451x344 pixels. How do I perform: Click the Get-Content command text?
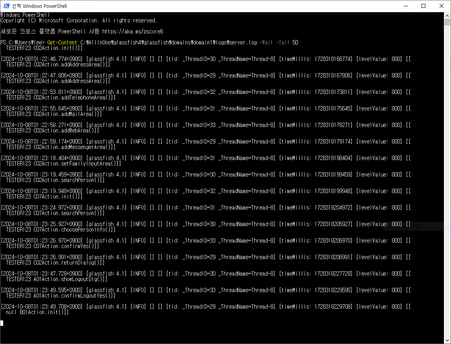tap(62, 42)
